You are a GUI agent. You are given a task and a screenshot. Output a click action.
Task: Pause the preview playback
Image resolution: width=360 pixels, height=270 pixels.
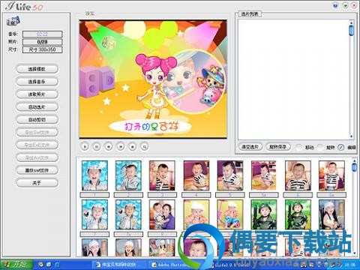[x=97, y=147]
